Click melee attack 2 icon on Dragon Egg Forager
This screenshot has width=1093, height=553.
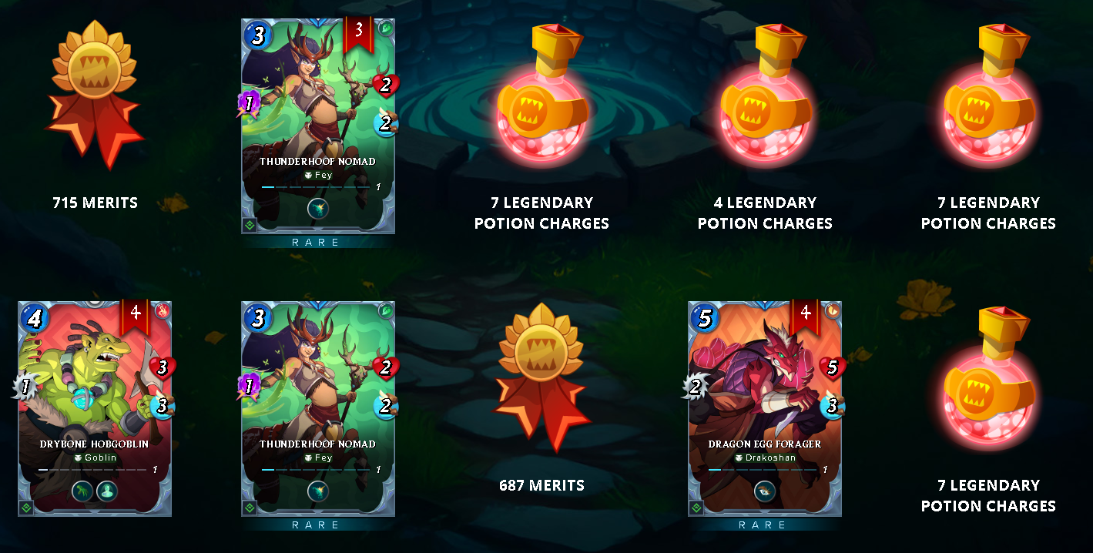point(696,386)
